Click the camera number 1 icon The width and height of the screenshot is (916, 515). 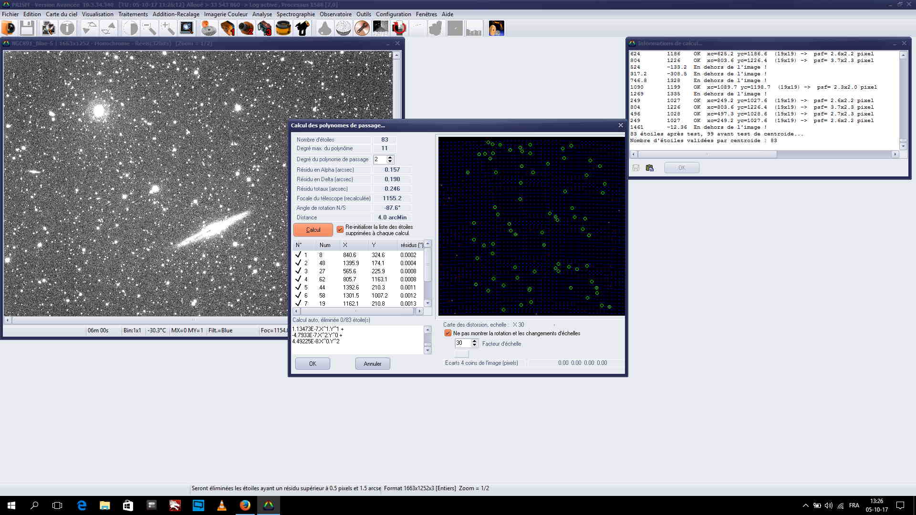point(228,29)
